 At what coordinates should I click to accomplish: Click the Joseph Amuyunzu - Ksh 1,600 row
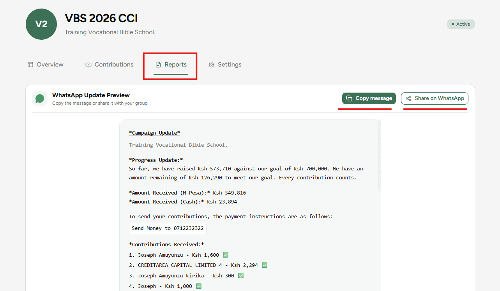(x=178, y=255)
